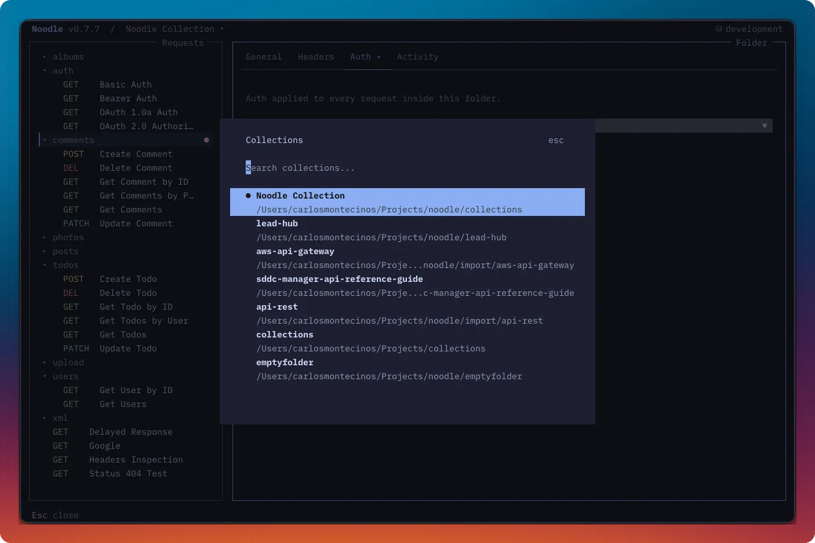Switch to the General tab
The width and height of the screenshot is (815, 543).
pos(264,57)
